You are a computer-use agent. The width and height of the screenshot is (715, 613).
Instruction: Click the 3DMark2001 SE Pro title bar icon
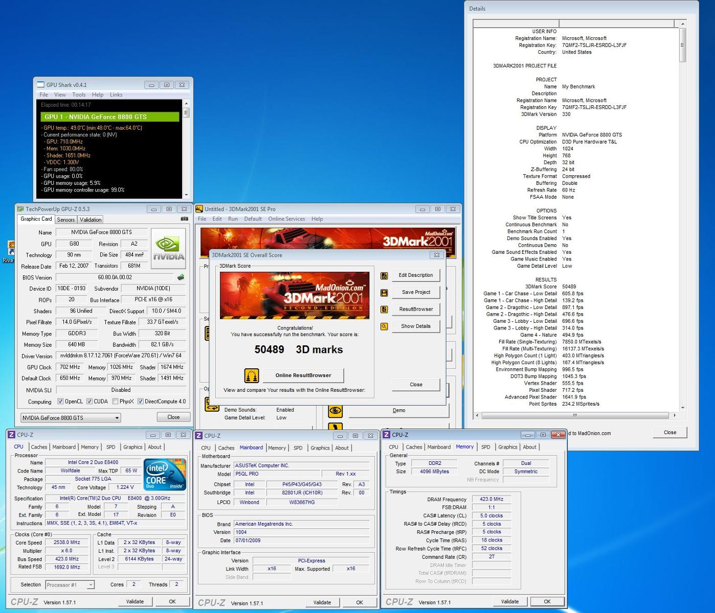199,209
